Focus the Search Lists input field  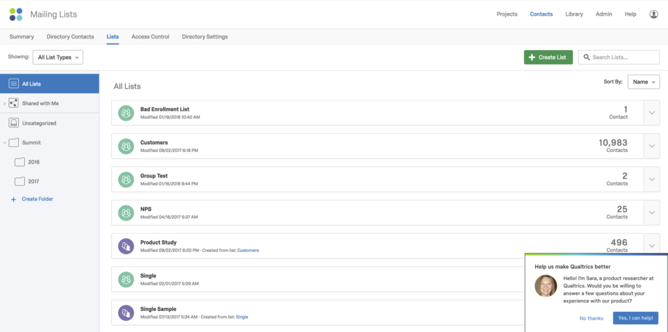[618, 57]
